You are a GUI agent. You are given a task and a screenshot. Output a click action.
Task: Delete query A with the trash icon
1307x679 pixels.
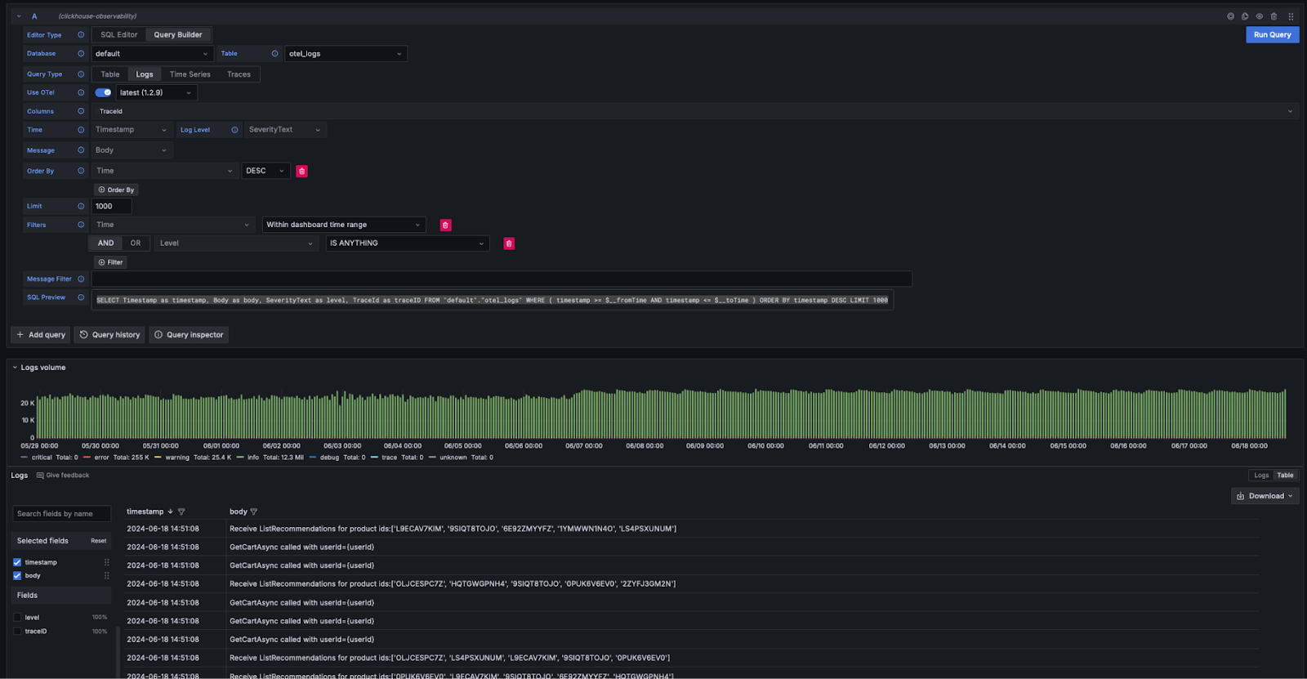pos(1274,16)
